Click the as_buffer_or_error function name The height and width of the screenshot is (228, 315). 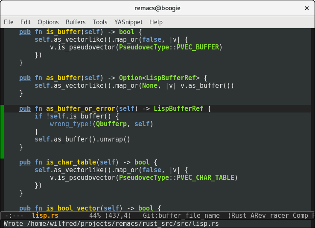81,109
